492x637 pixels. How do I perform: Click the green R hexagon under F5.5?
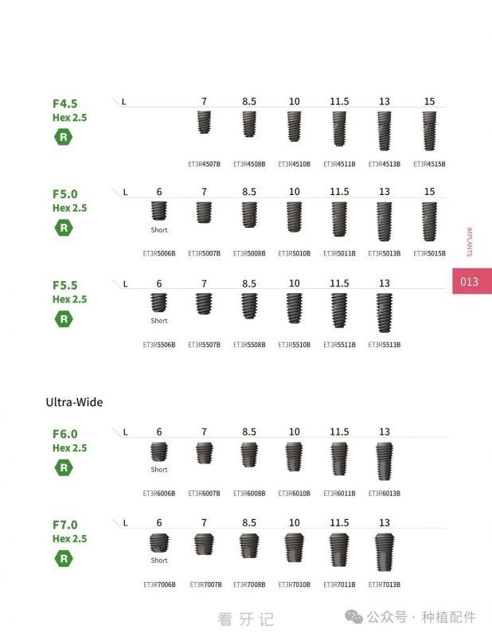[x=64, y=319]
